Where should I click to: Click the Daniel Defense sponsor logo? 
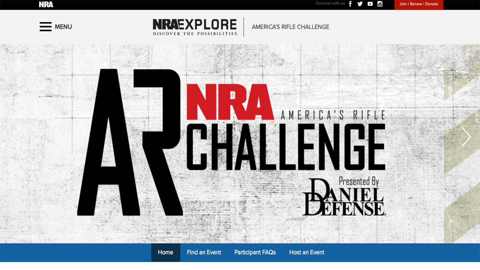click(x=344, y=197)
